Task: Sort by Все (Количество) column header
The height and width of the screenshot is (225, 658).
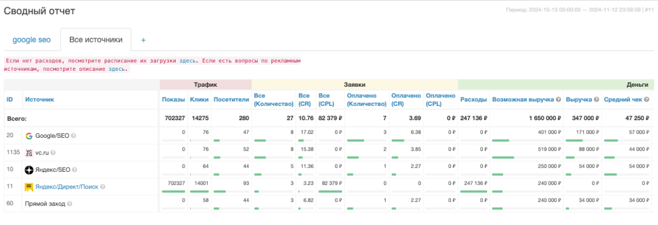Action: click(273, 100)
